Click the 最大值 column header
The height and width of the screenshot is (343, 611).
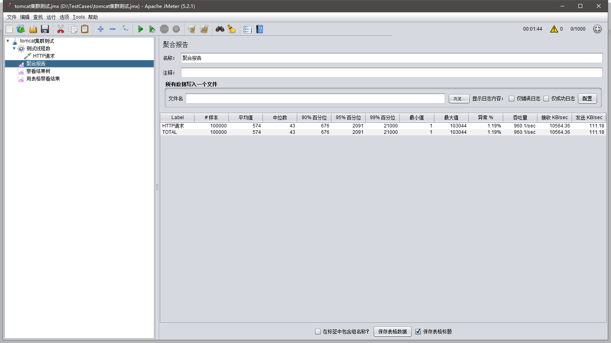pyautogui.click(x=451, y=118)
